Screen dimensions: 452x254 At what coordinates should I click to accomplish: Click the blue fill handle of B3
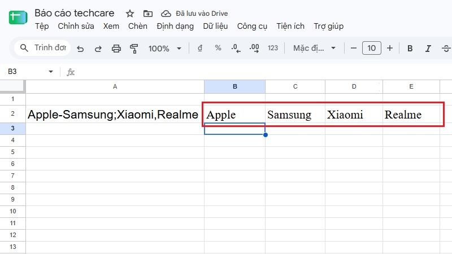[266, 135]
